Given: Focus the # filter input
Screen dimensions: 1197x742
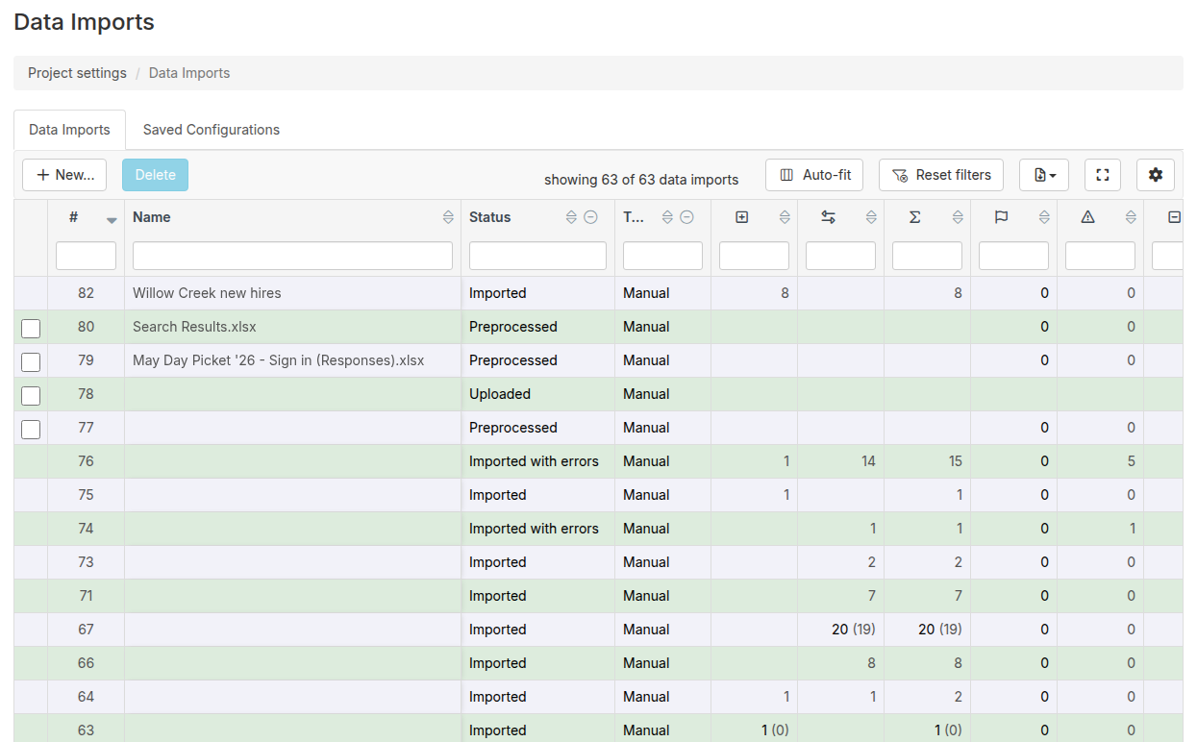Looking at the screenshot, I should (86, 256).
